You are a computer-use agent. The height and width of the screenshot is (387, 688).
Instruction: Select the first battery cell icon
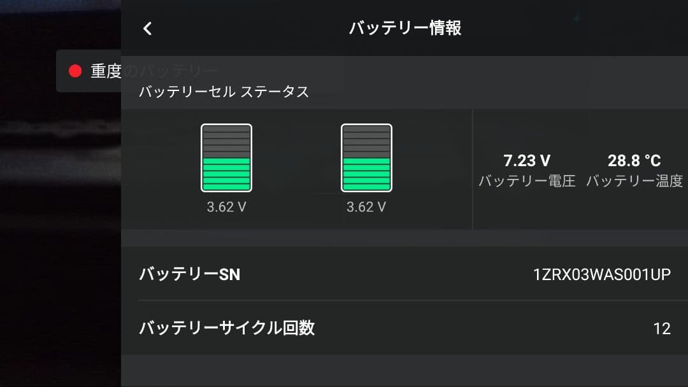click(x=226, y=156)
